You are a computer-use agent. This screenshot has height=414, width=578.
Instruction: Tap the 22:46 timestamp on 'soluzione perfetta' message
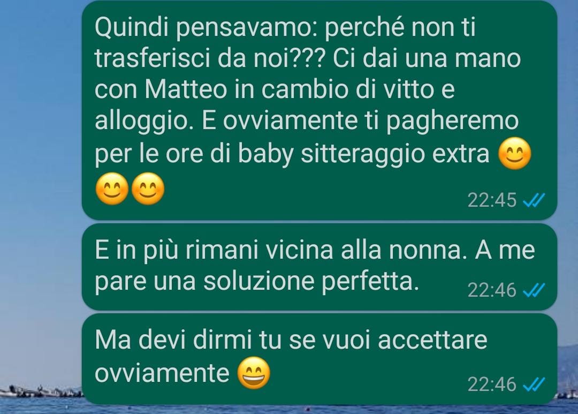coord(492,290)
